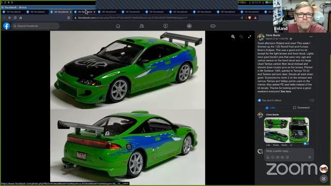Zoom out of the photo
This screenshot has height=186, width=331.
coord(242,37)
